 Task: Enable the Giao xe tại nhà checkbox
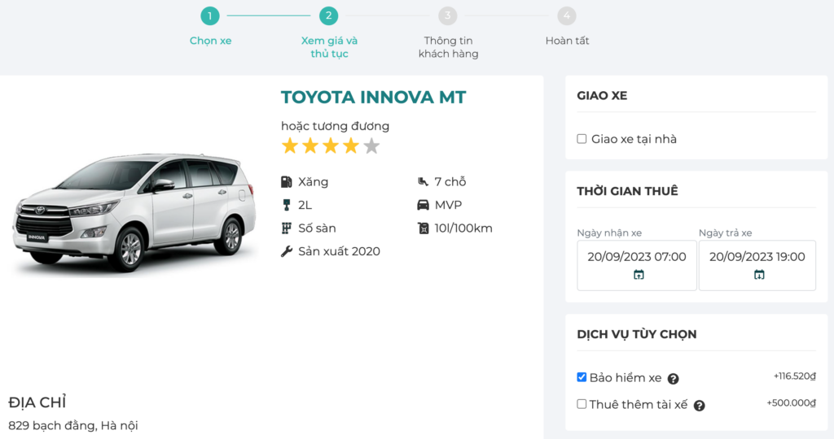[582, 139]
